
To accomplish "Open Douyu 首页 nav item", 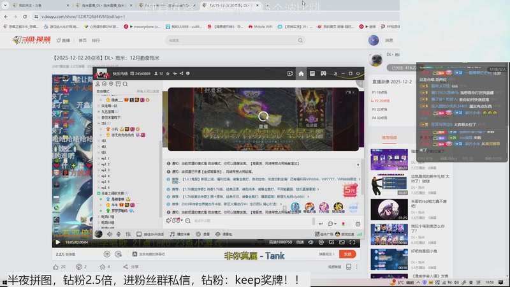I will point(83,40).
